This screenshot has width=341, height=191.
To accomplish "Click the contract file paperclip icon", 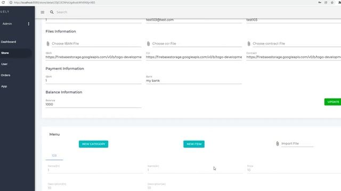I will pos(249,44).
